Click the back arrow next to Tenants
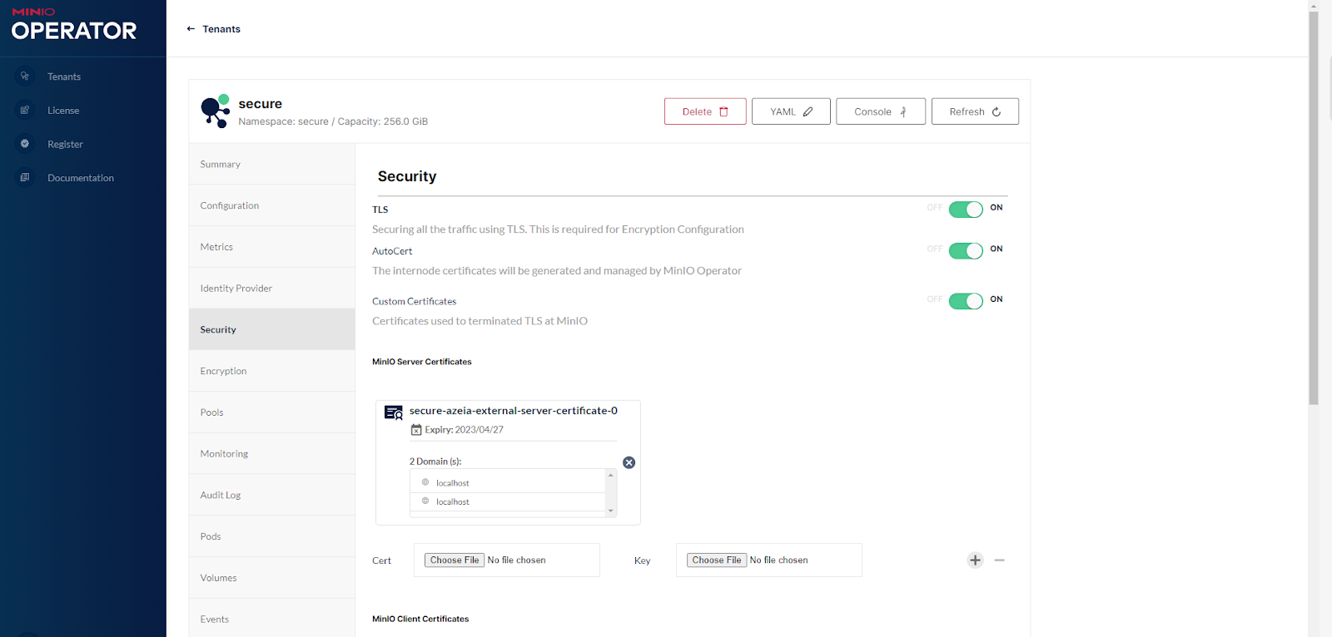 (191, 29)
